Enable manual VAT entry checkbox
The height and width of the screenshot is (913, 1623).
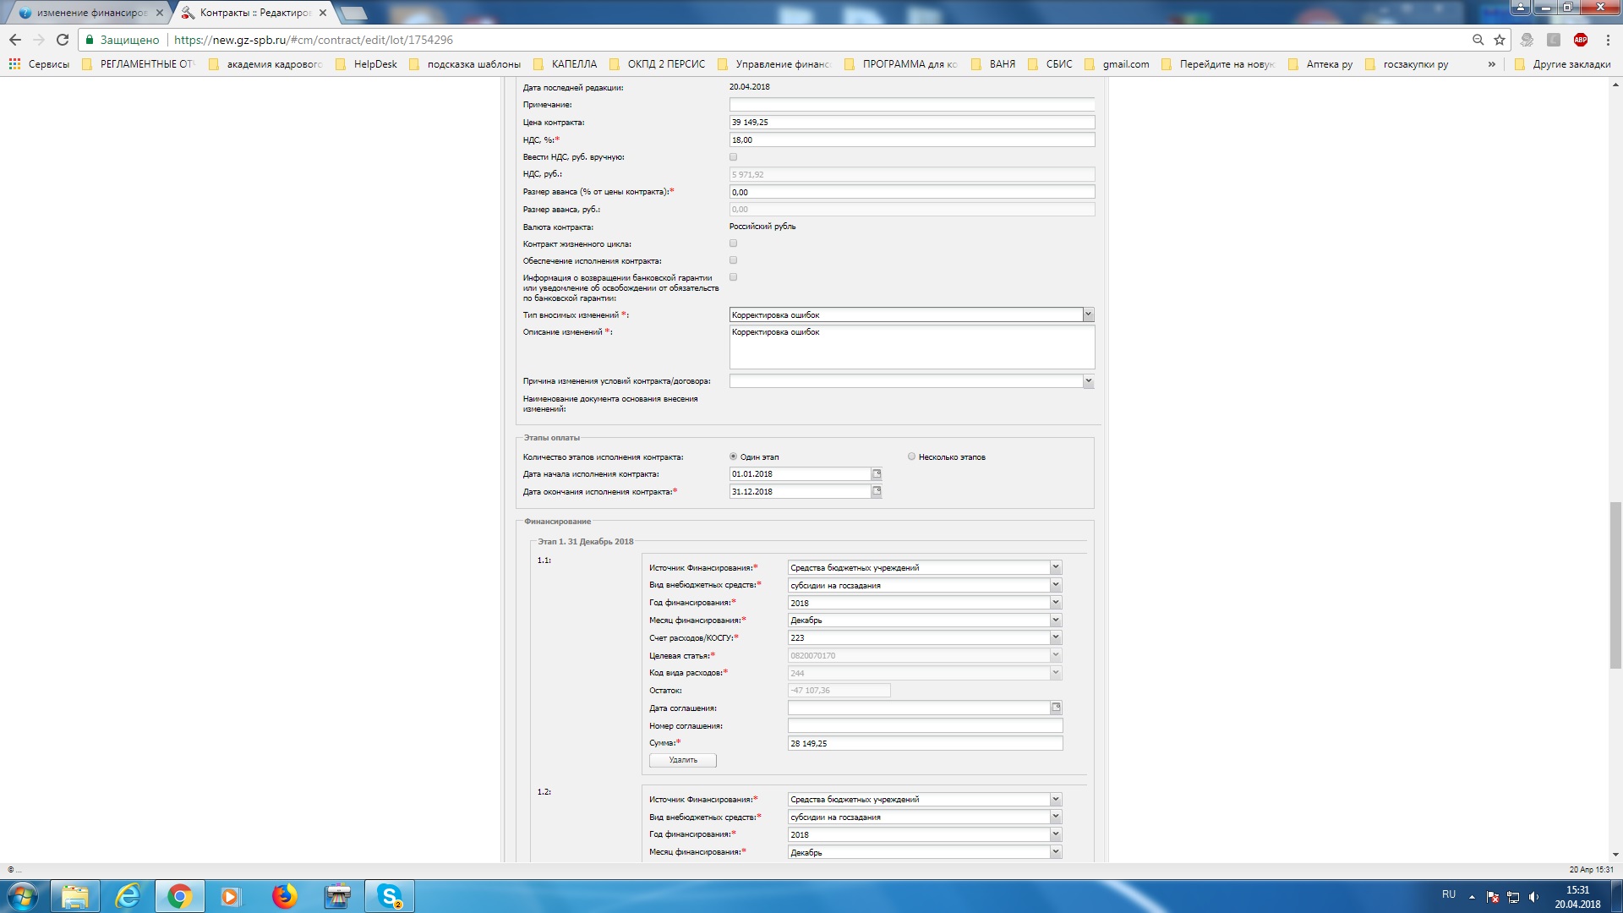(733, 157)
